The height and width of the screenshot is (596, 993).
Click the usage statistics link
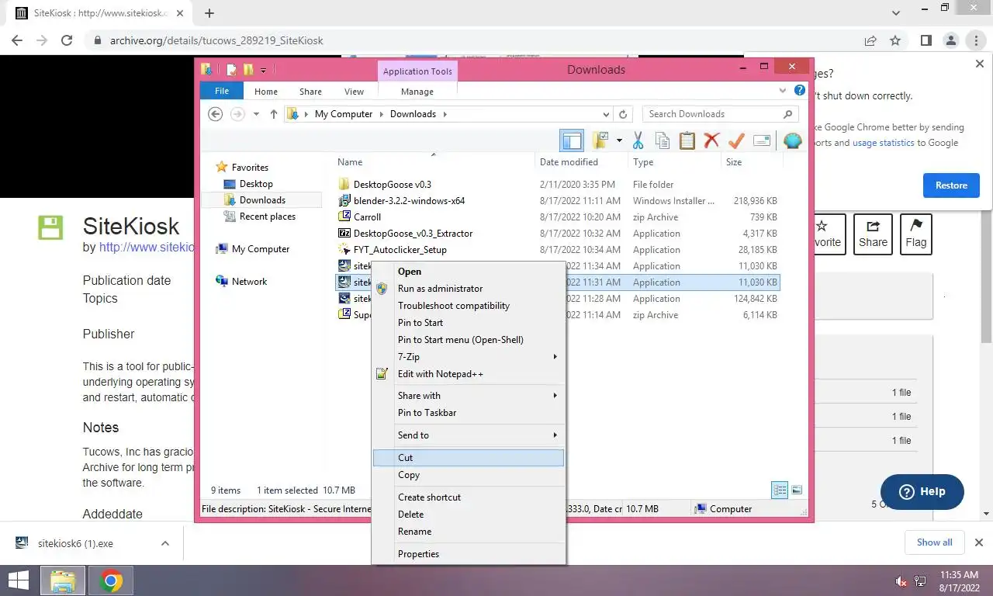coord(883,143)
